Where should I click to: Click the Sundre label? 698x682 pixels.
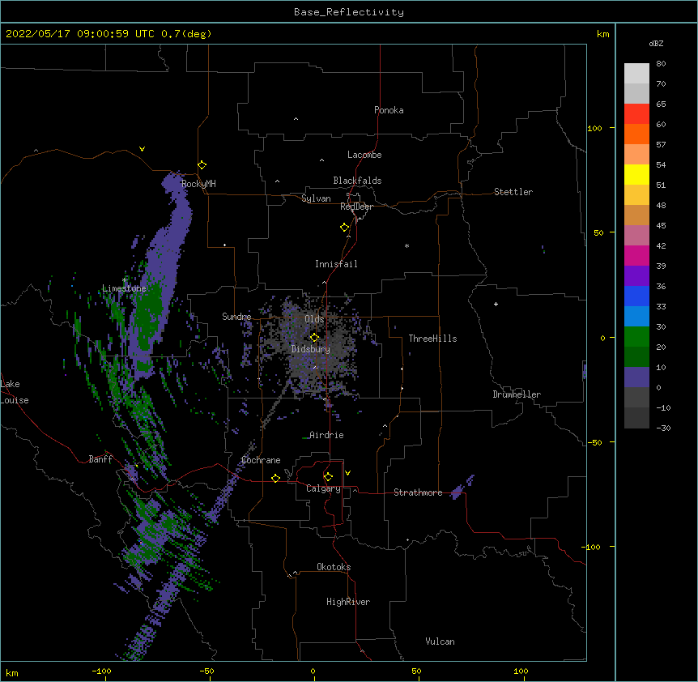[236, 317]
